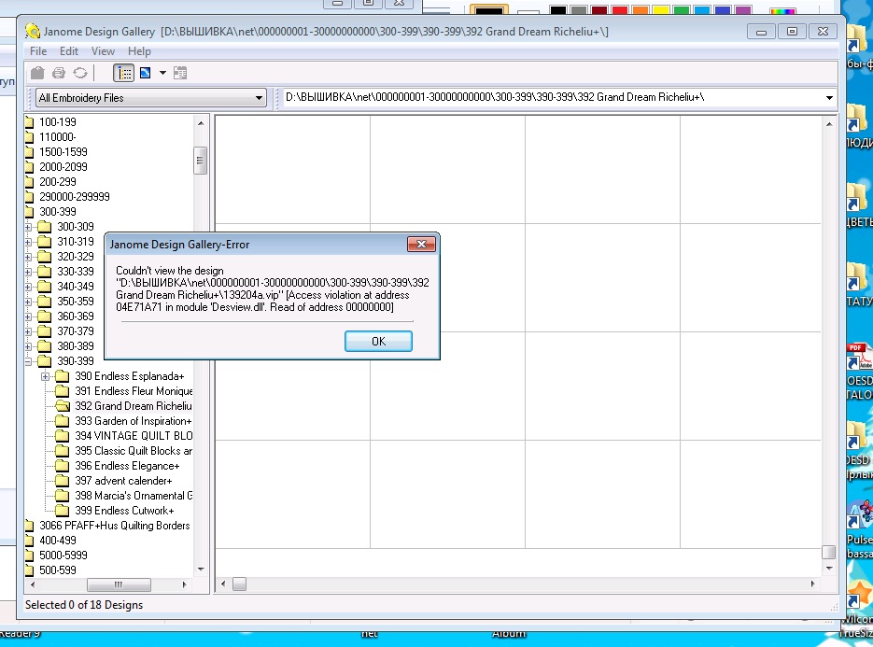
Task: Click the folder tree scroll-left arrow
Action: point(33,584)
